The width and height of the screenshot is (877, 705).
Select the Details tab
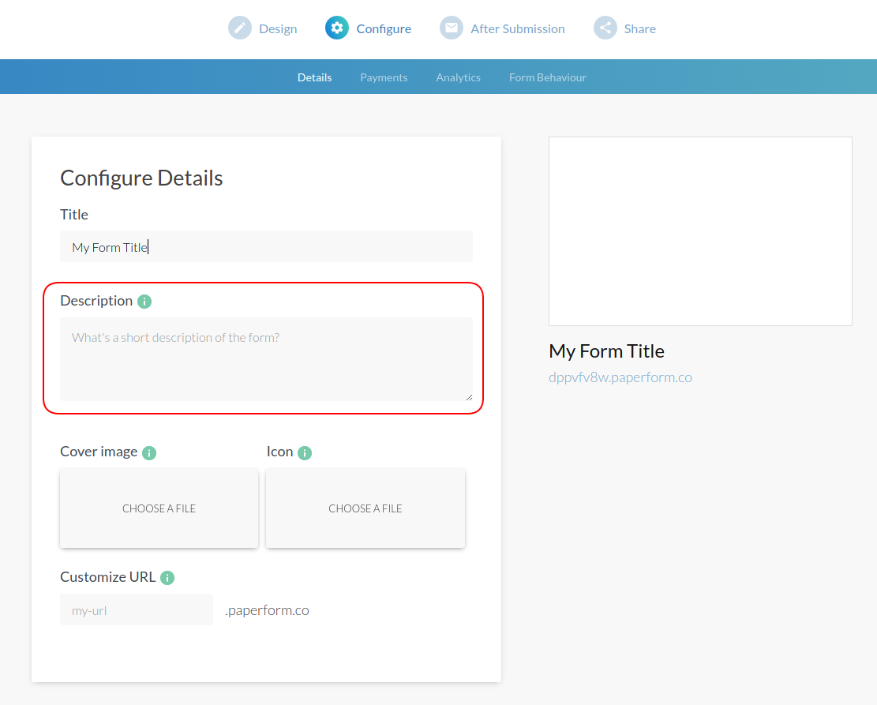pyautogui.click(x=314, y=77)
